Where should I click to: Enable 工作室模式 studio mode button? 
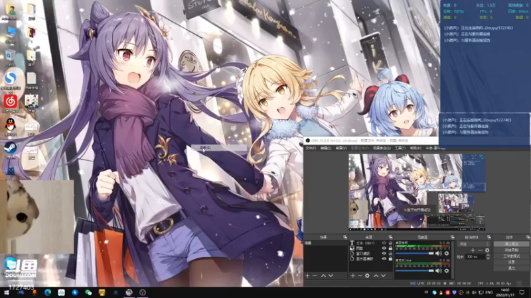(x=511, y=256)
